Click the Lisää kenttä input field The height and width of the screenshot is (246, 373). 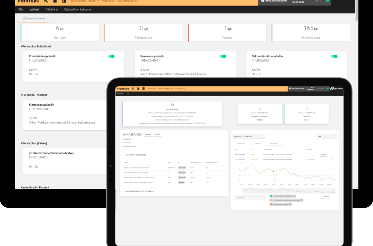[x=250, y=198]
